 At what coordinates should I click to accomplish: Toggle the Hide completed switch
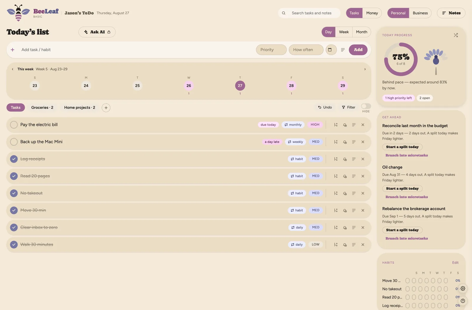(366, 106)
